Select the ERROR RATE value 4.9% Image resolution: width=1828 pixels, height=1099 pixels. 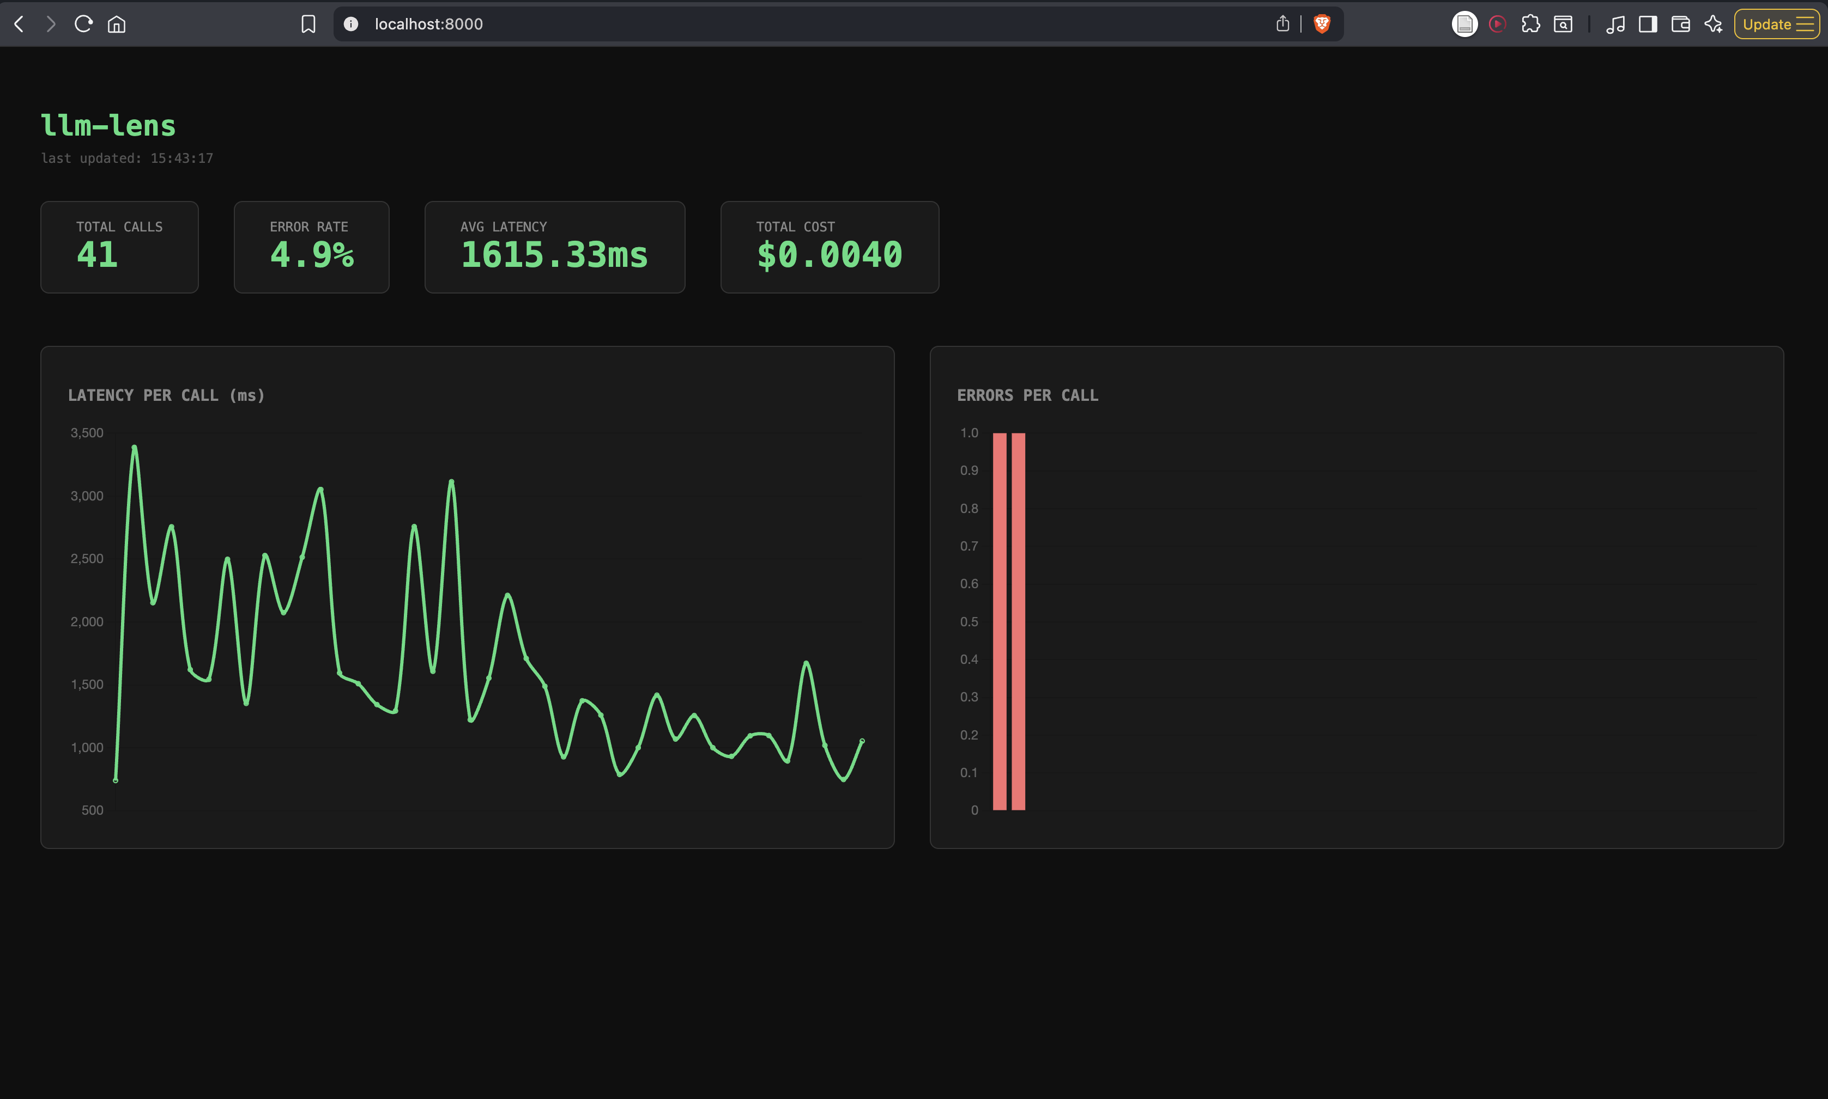(x=312, y=255)
